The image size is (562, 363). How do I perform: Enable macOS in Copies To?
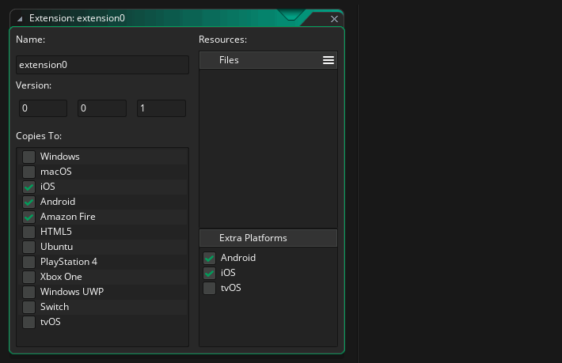[x=28, y=172]
